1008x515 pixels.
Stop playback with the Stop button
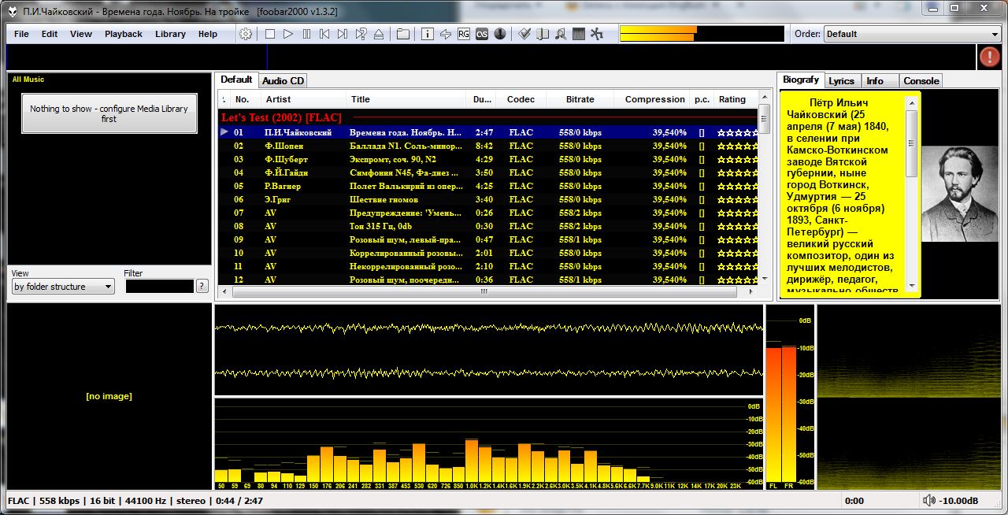[270, 34]
